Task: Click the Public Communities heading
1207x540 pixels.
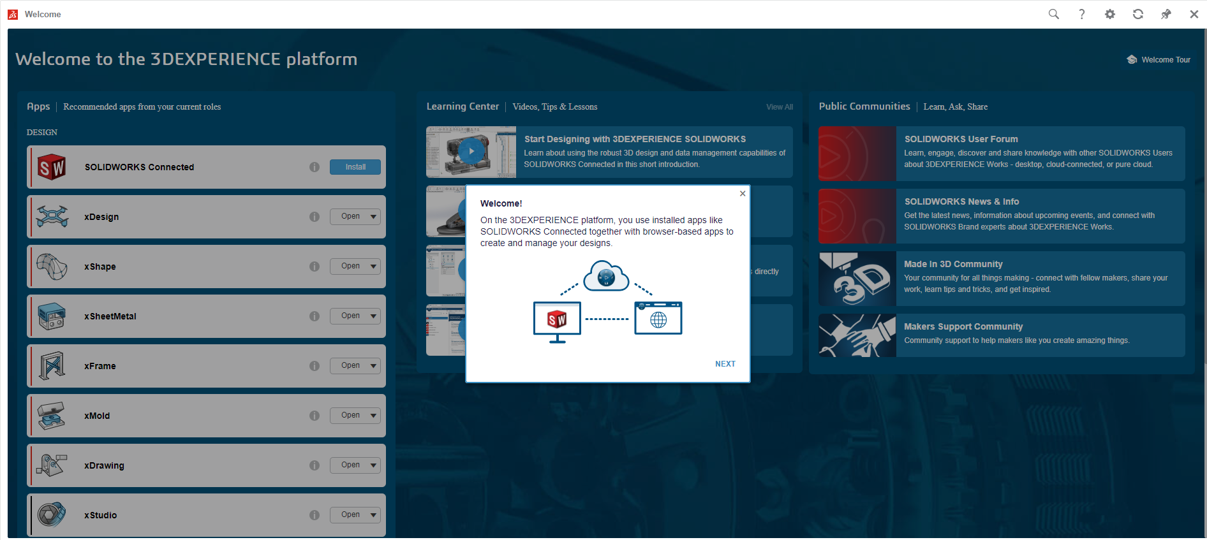Action: coord(864,106)
